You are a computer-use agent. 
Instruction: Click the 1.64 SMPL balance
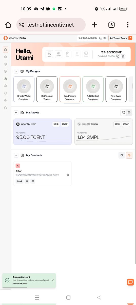click(x=88, y=138)
